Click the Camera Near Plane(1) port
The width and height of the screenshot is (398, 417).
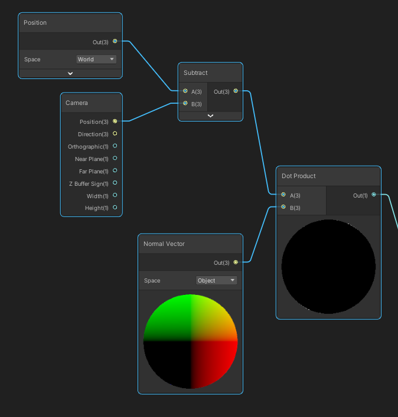115,159
